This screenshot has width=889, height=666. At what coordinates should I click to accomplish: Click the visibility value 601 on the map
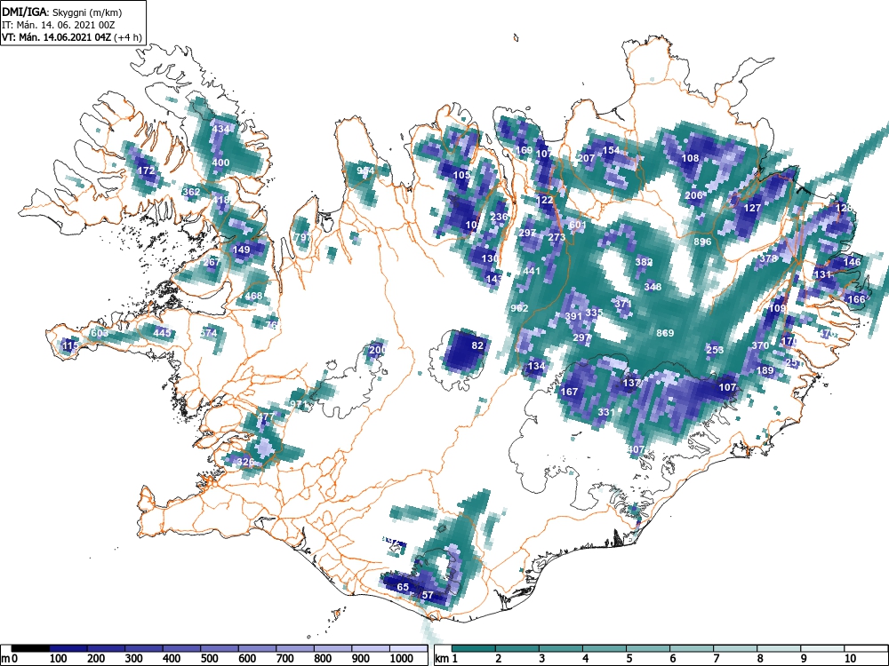point(578,225)
